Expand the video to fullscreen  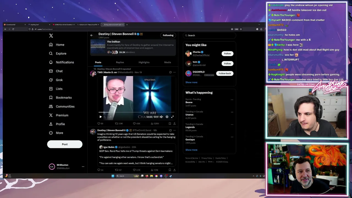coord(172,117)
